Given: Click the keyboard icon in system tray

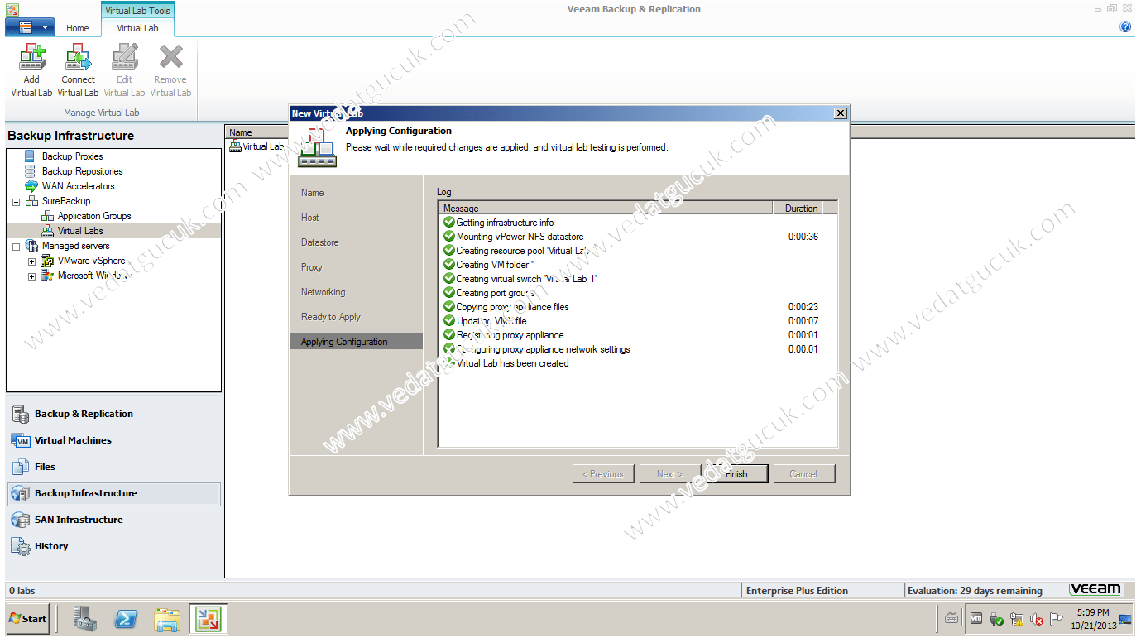Looking at the screenshot, I should [x=951, y=618].
